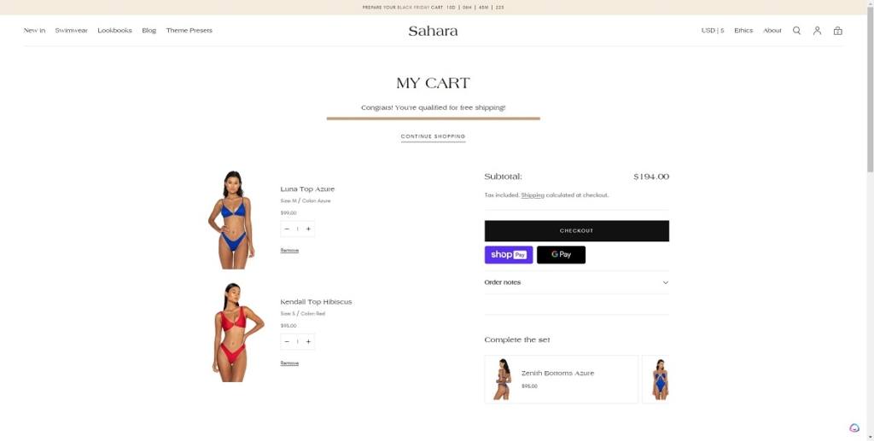
Task: Open the account profile icon
Action: 817,31
